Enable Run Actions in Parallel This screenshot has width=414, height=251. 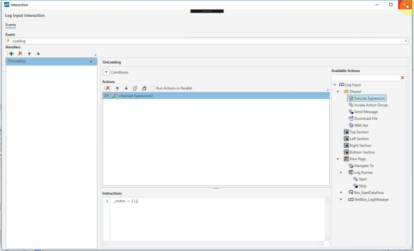click(x=153, y=88)
